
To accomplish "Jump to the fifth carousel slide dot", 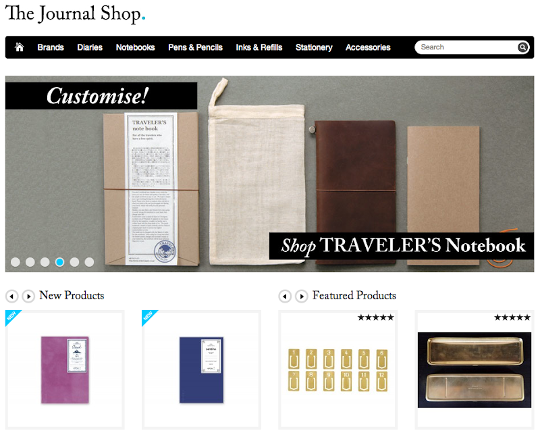I will 74,262.
